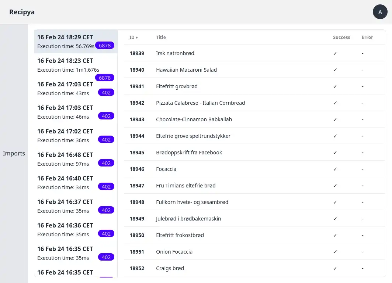Click recipe title Eltefritt frokostbrød
Image resolution: width=392 pixels, height=283 pixels.
point(180,235)
